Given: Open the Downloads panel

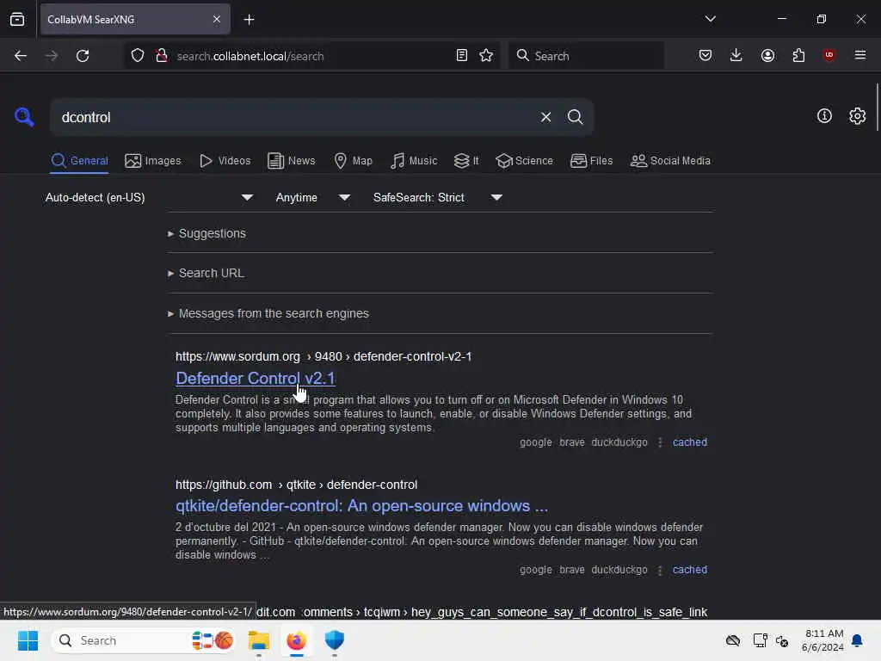Looking at the screenshot, I should (736, 55).
